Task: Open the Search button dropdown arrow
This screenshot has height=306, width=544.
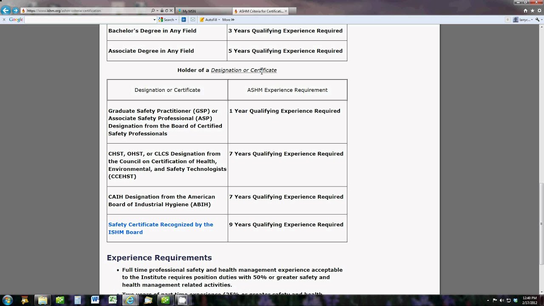Action: point(176,20)
